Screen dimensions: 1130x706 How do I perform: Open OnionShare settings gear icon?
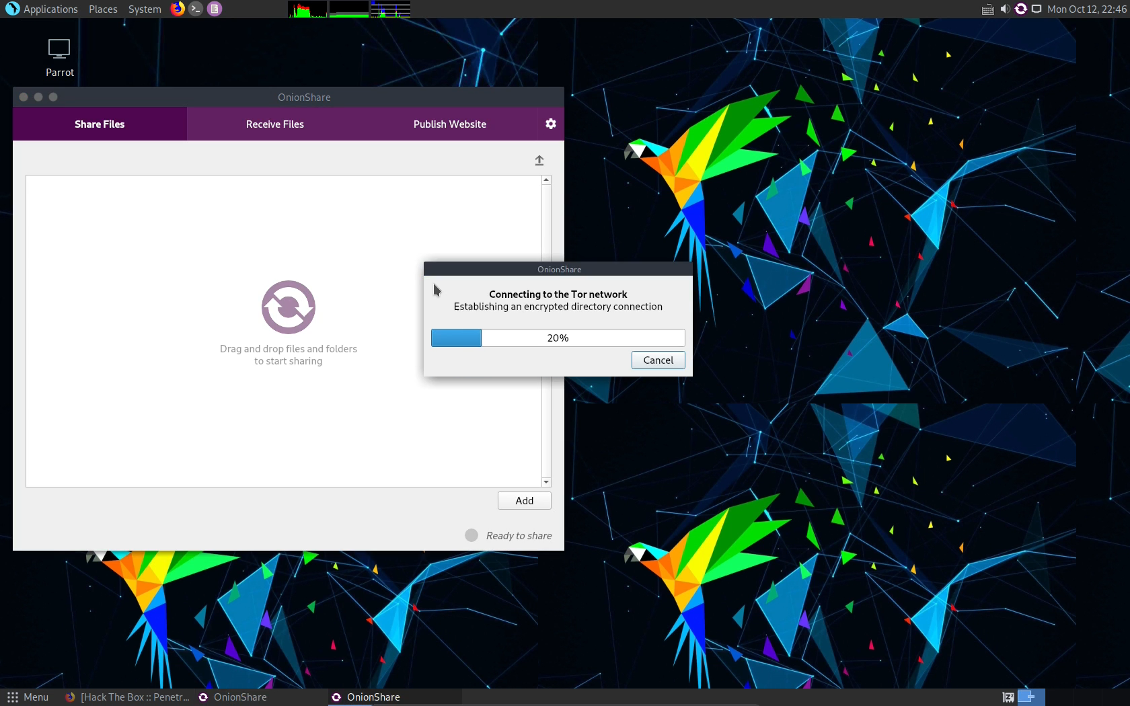pos(550,124)
